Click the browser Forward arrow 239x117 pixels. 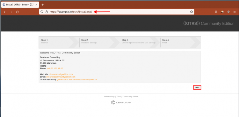11,12
